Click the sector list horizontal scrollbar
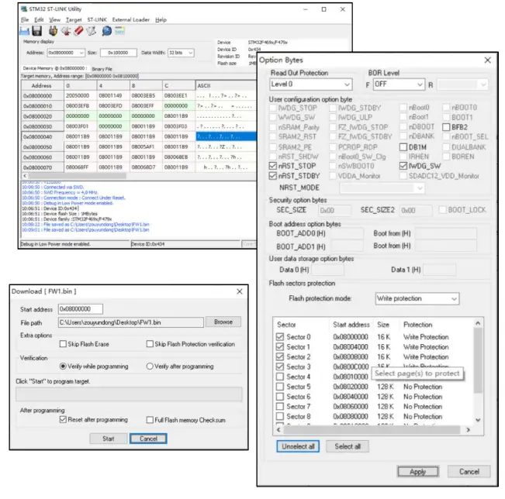The image size is (505, 499). 371,430
